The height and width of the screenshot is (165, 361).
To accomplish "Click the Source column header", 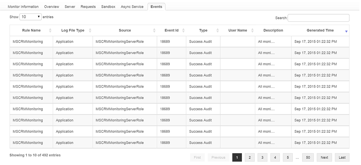I will [x=125, y=30].
